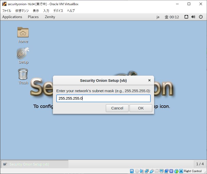Click the VirtualBox hard disk activity icon
The width and height of the screenshot is (207, 174).
click(x=132, y=171)
